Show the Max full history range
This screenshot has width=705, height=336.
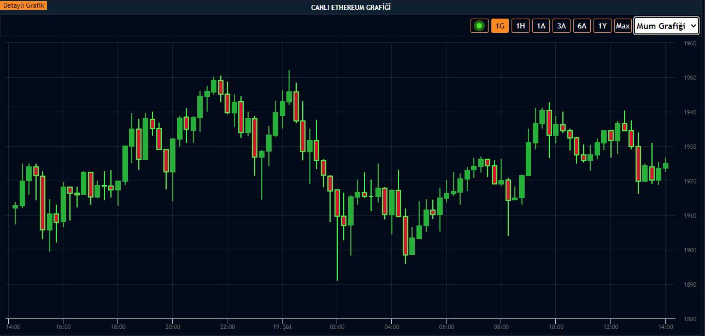623,26
